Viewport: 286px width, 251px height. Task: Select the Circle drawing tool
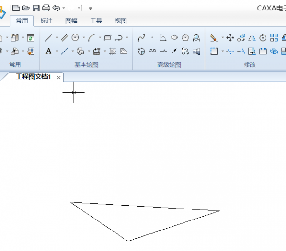pos(75,38)
